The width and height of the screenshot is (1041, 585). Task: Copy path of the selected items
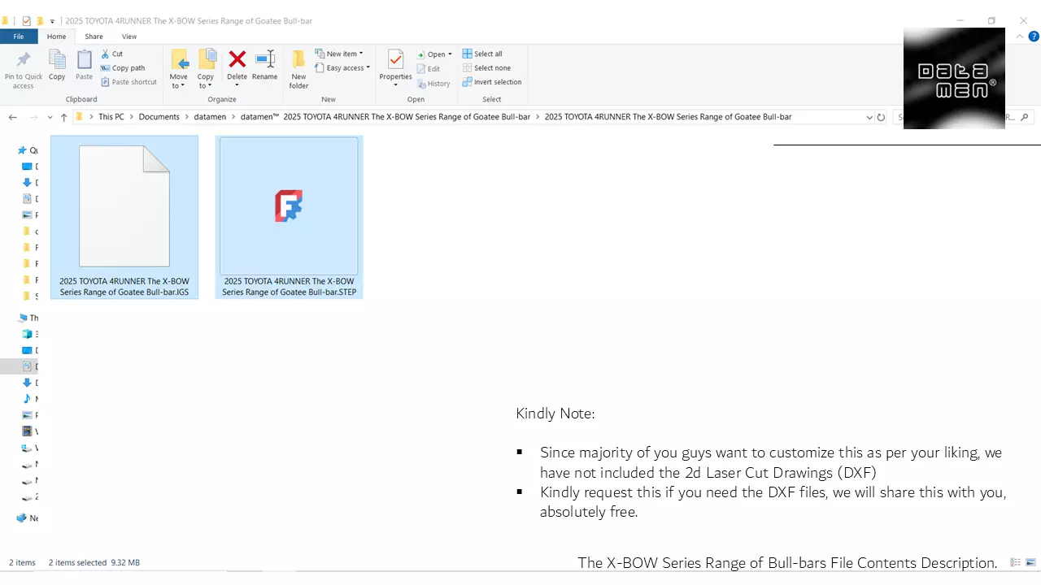pyautogui.click(x=123, y=68)
